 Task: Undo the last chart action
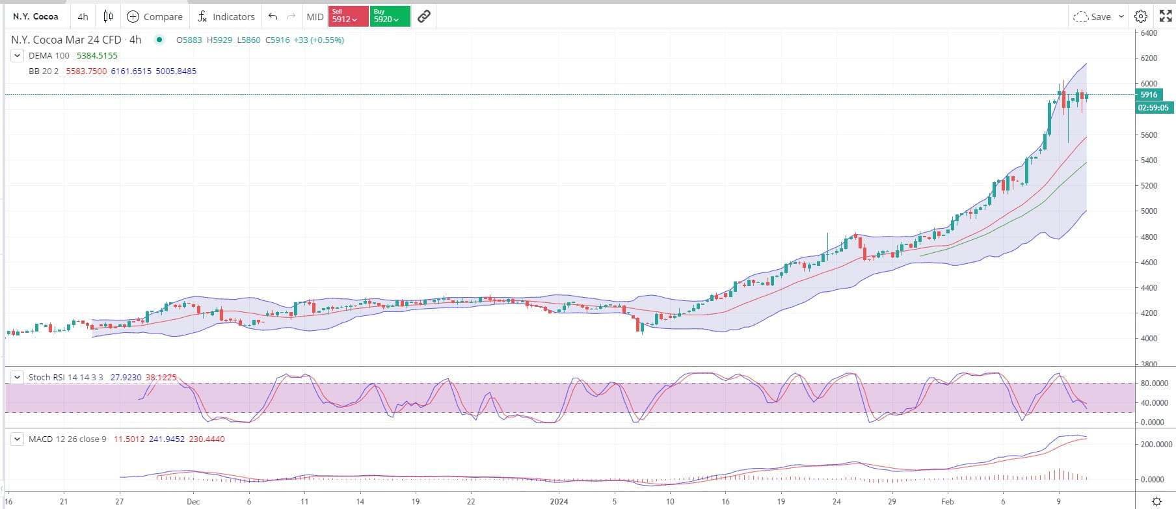point(273,17)
